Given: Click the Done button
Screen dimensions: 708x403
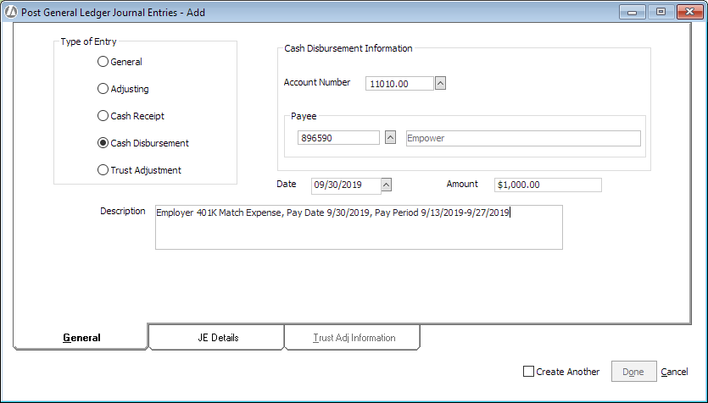Looking at the screenshot, I should pyautogui.click(x=634, y=372).
